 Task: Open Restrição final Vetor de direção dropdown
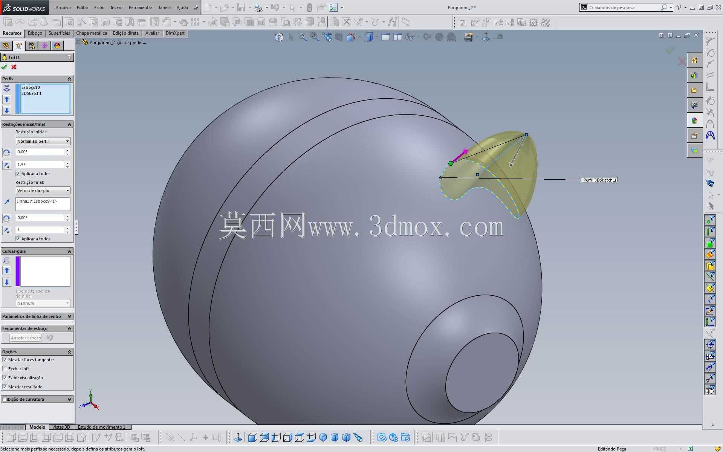point(43,191)
